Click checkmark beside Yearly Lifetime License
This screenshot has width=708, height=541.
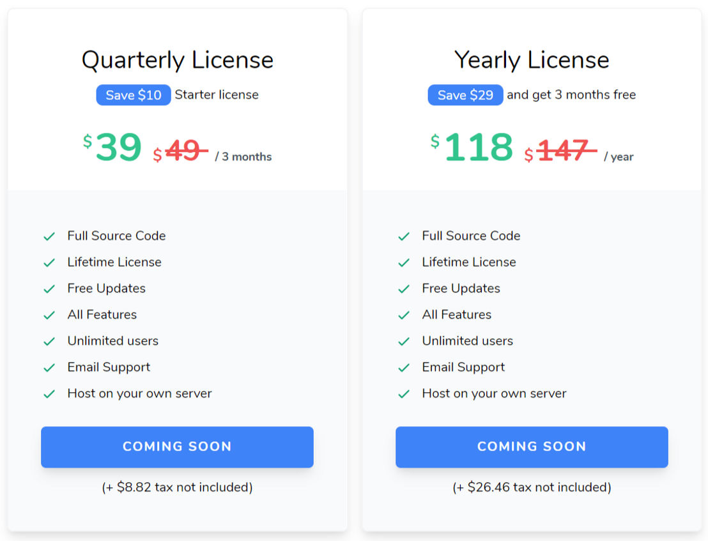point(404,262)
